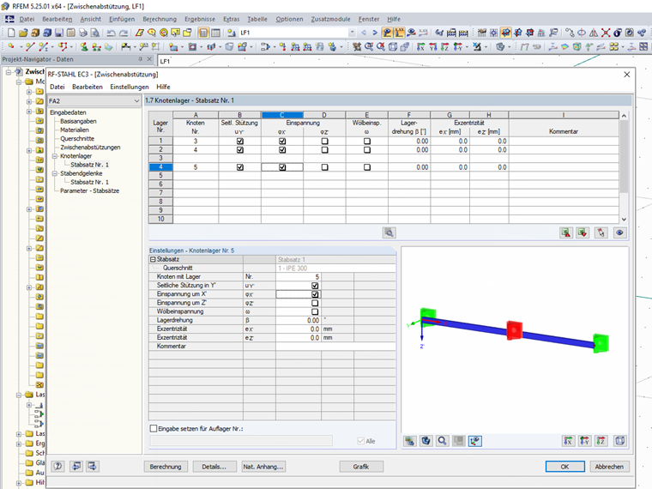This screenshot has height=489, width=652.
Task: Click the zoom magnifier icon under graphic preview
Action: pyautogui.click(x=442, y=441)
